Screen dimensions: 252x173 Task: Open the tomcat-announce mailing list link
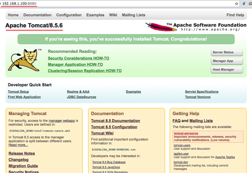tap(186, 133)
